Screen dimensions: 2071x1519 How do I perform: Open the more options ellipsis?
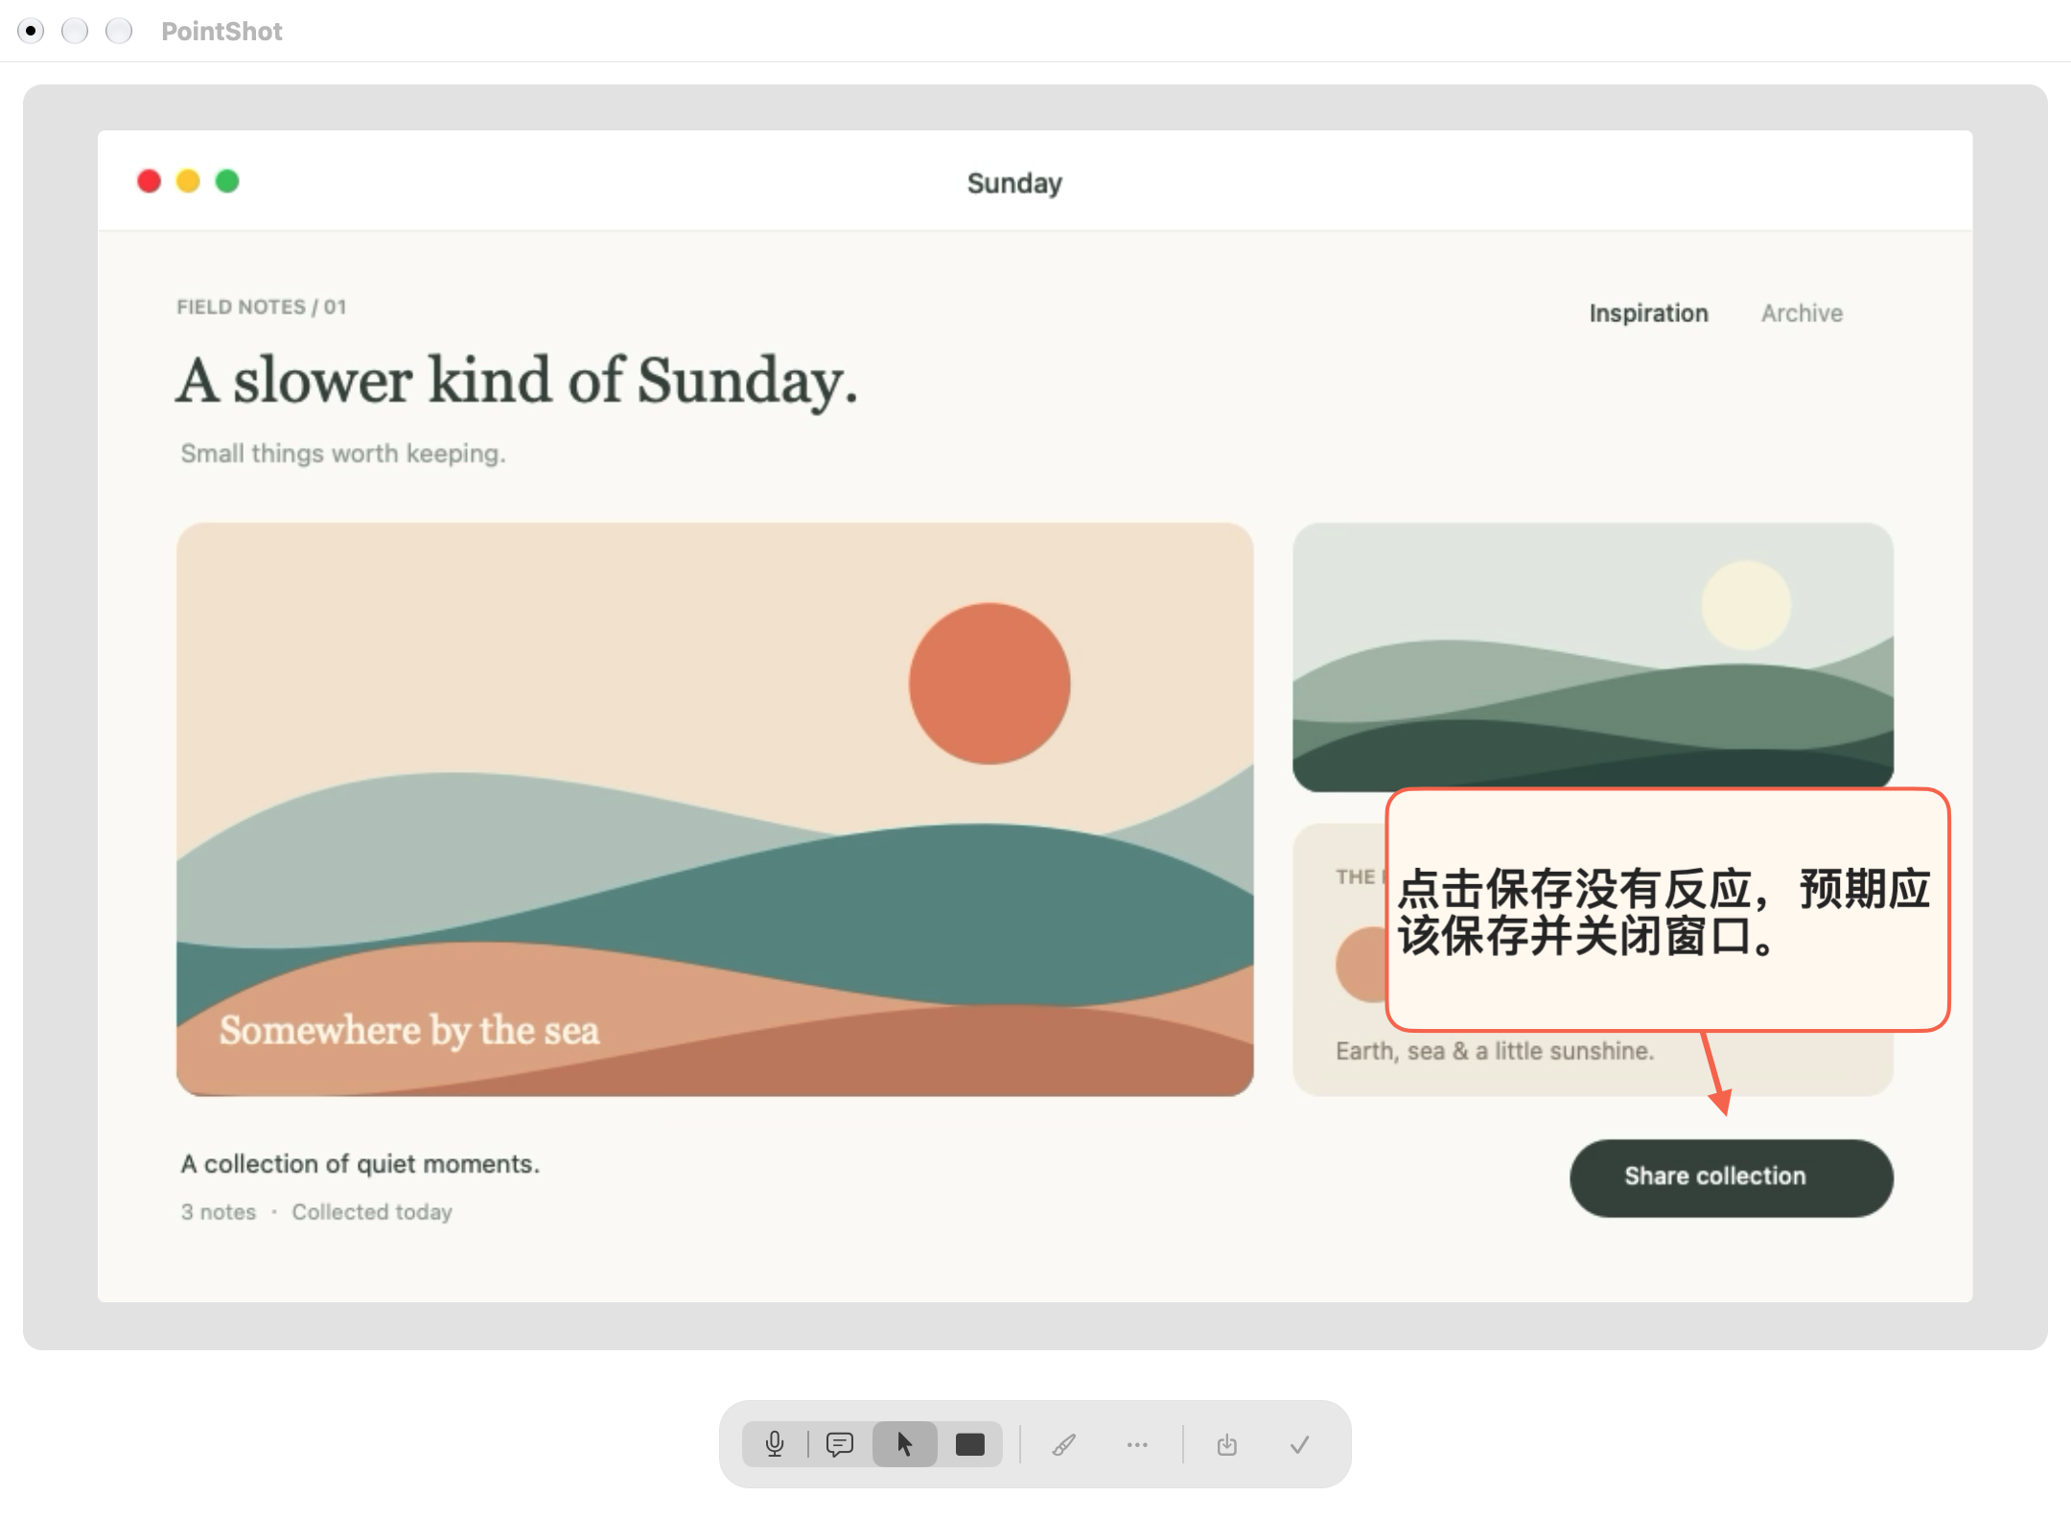(x=1137, y=1444)
